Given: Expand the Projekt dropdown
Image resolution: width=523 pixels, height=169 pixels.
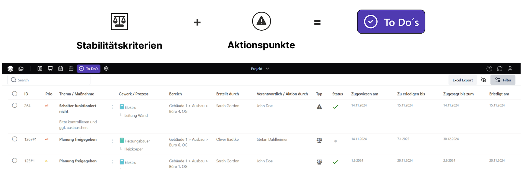Looking at the screenshot, I should (260, 69).
